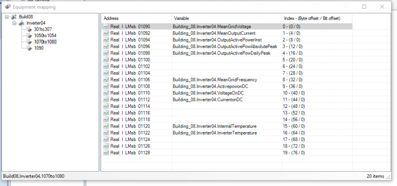Image resolution: width=397 pixels, height=186 pixels.
Task: Click the graph icon of address 01116
Action: [106, 113]
